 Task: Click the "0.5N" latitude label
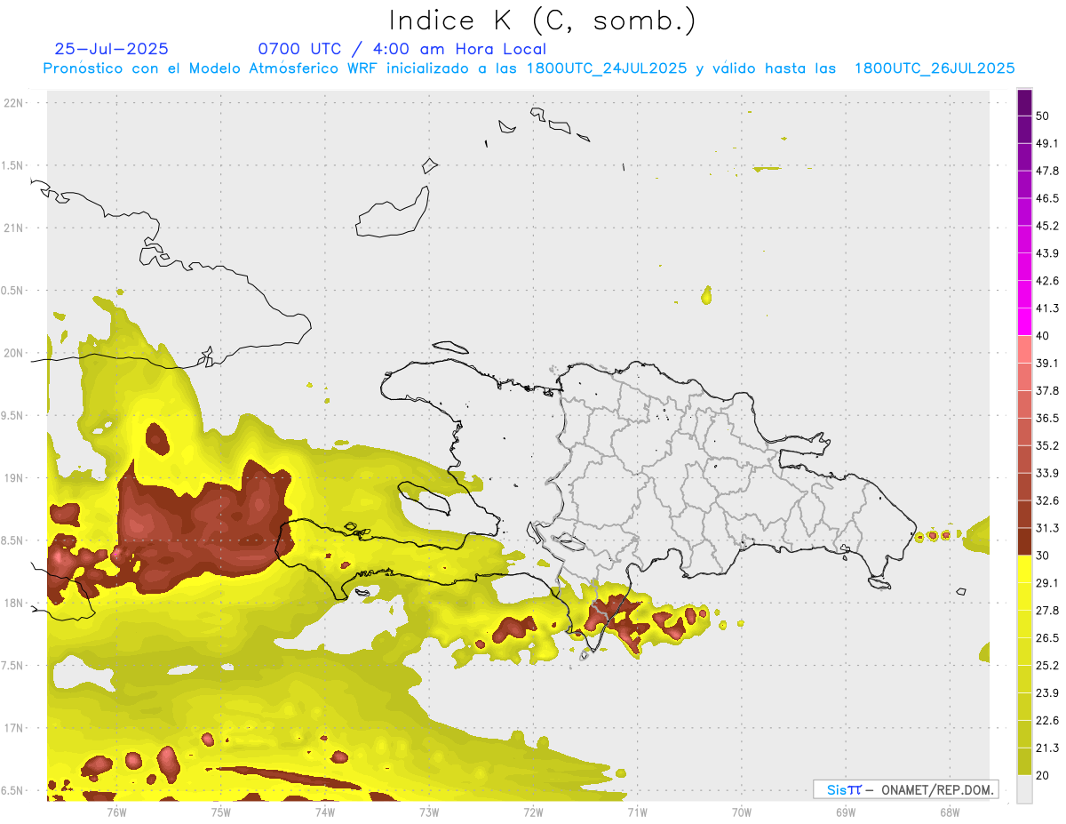pyautogui.click(x=13, y=291)
